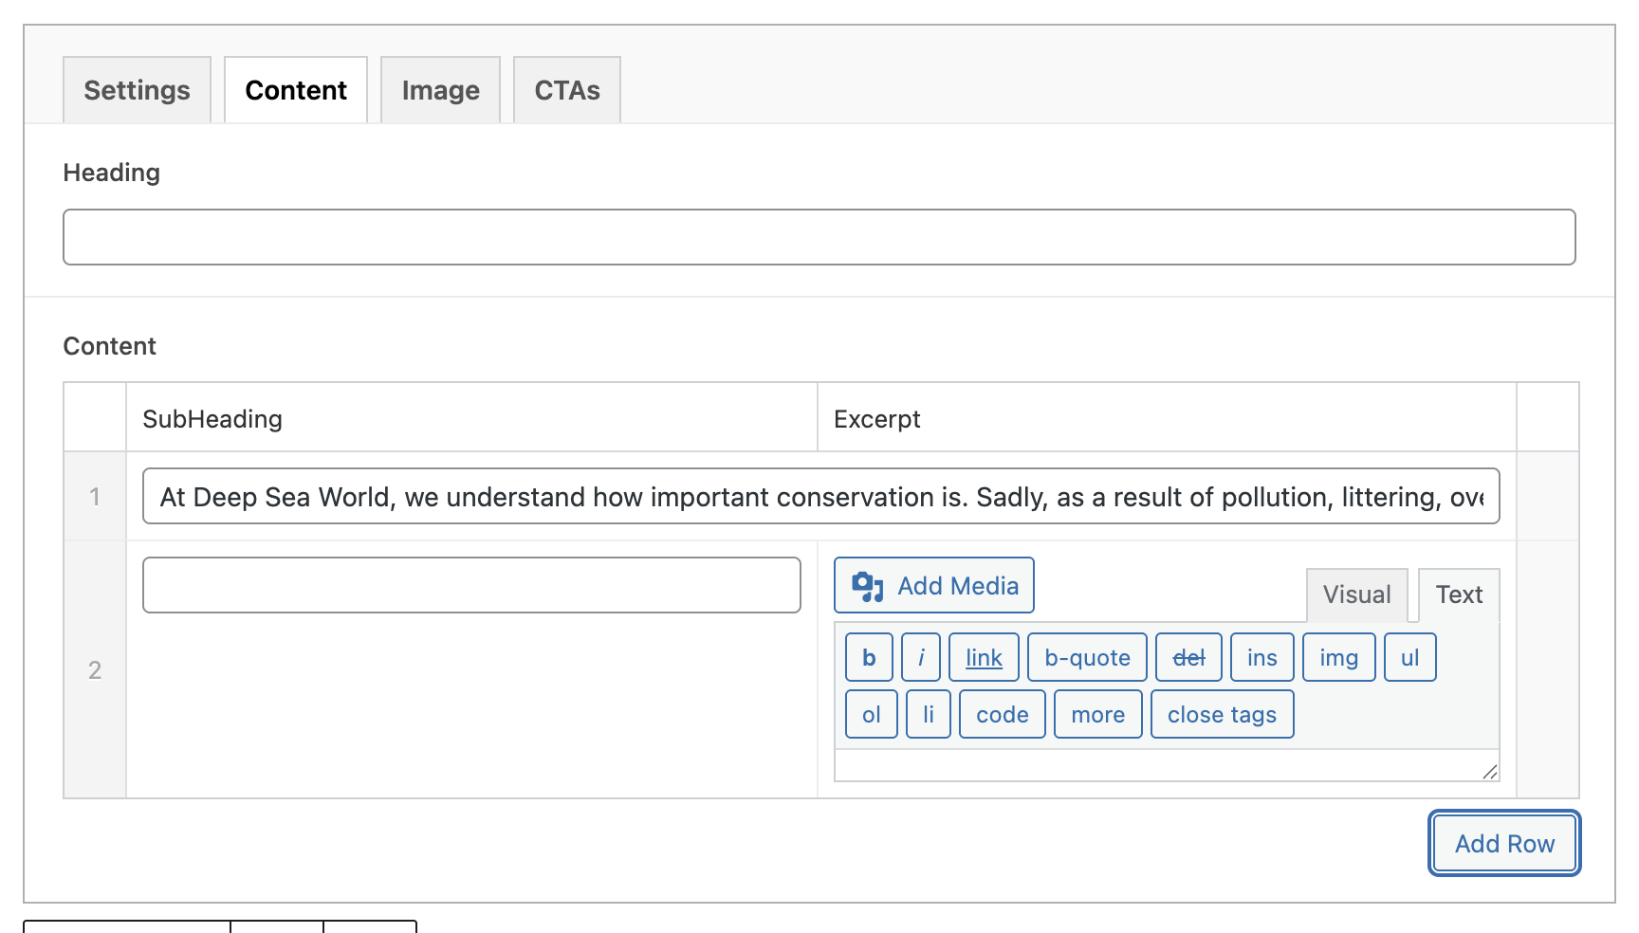Open the Image tab
1639x933 pixels.
pos(440,90)
